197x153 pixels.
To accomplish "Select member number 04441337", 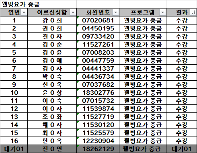I will pyautogui.click(x=98, y=69).
